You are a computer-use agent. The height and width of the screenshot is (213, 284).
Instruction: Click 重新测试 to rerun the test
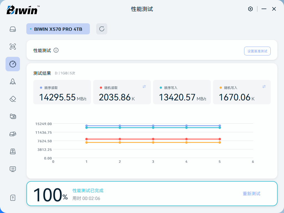(252, 194)
